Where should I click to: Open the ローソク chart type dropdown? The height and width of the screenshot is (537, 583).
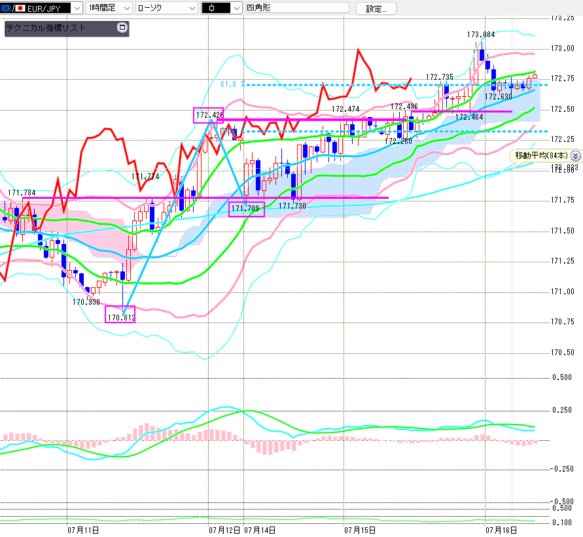coord(167,8)
